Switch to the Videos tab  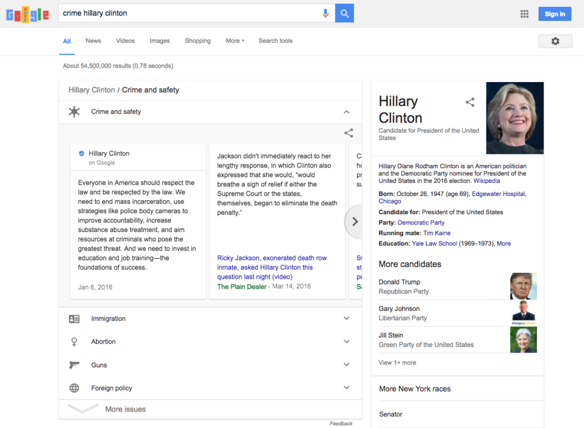click(125, 41)
